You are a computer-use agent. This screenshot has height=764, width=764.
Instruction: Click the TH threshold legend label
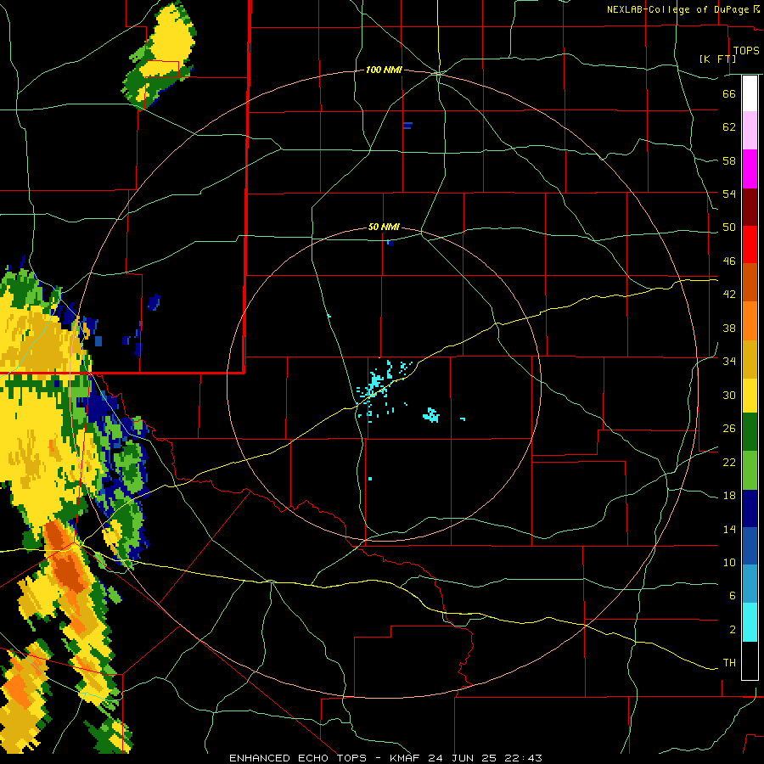[729, 663]
